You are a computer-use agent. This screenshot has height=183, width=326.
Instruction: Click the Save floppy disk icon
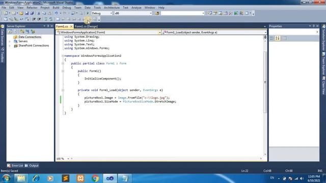pos(27,13)
